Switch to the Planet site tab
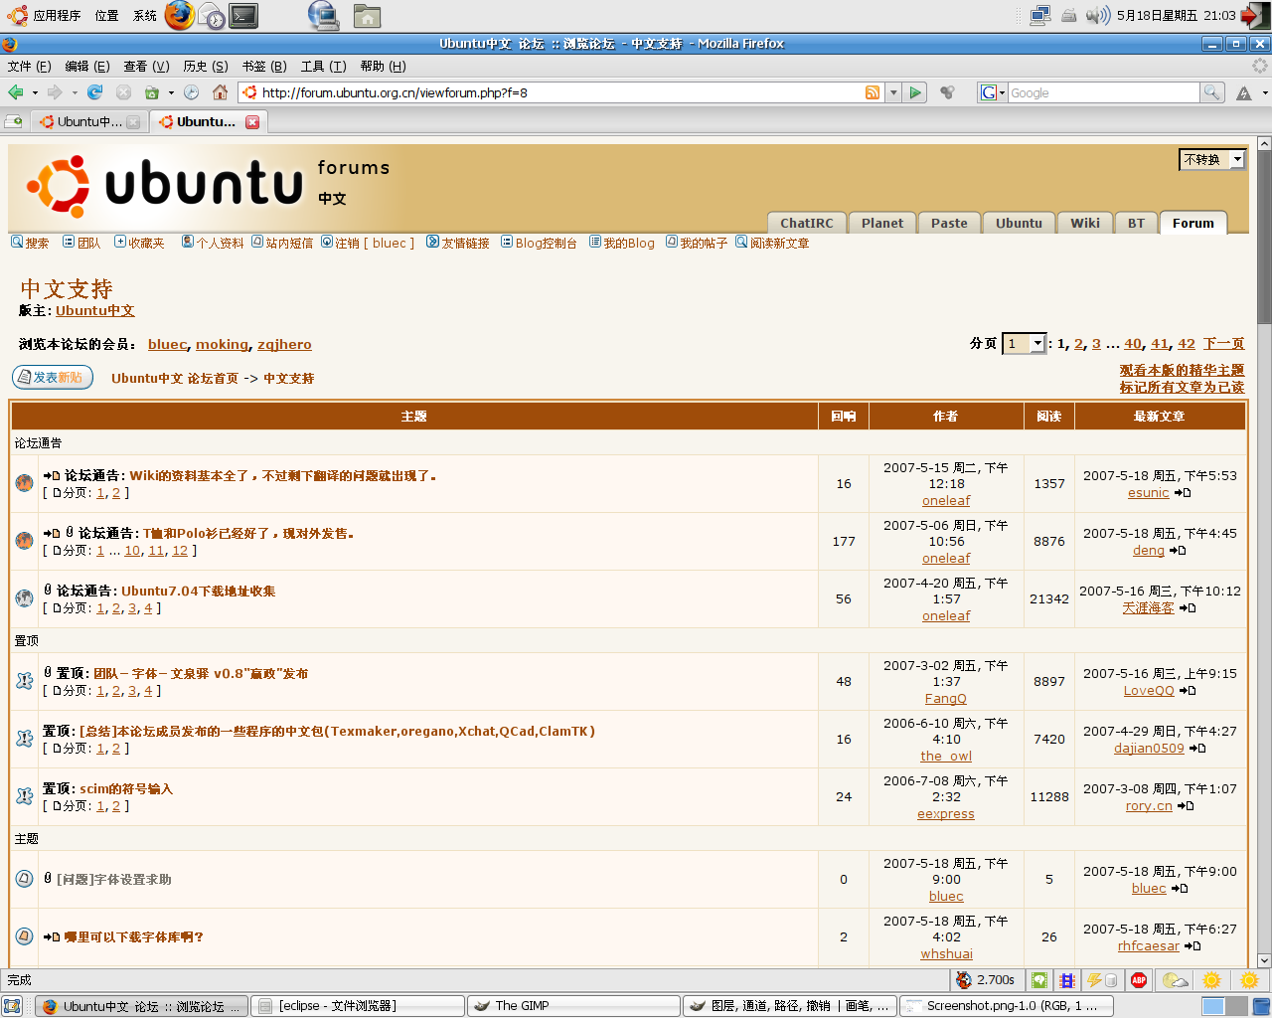The image size is (1272, 1018). point(882,223)
